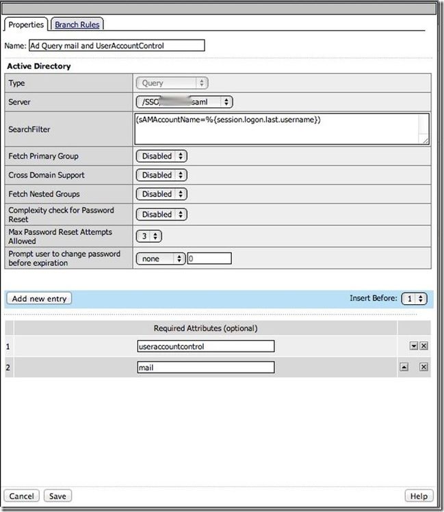Save the Active Directory query settings
This screenshot has width=444, height=512.
[57, 496]
